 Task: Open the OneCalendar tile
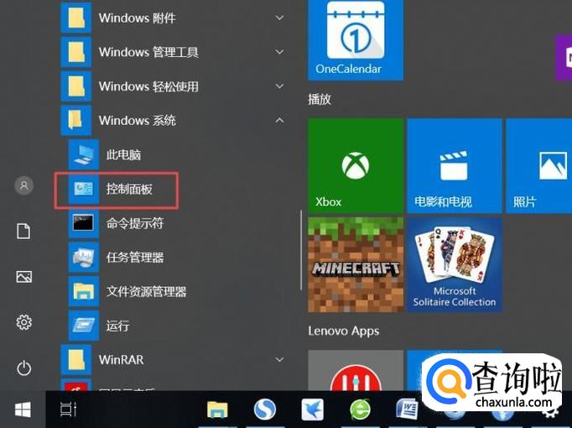[x=356, y=39]
